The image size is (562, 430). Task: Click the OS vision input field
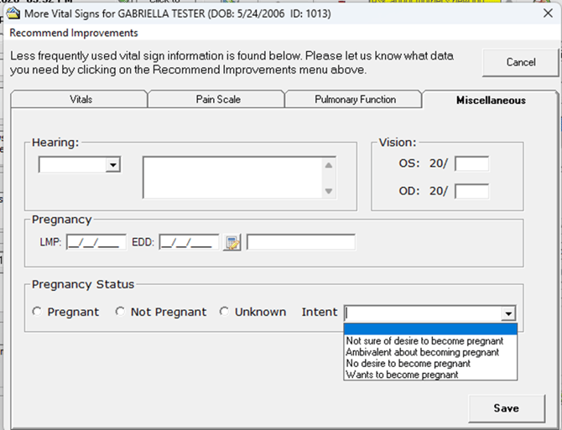coord(471,165)
